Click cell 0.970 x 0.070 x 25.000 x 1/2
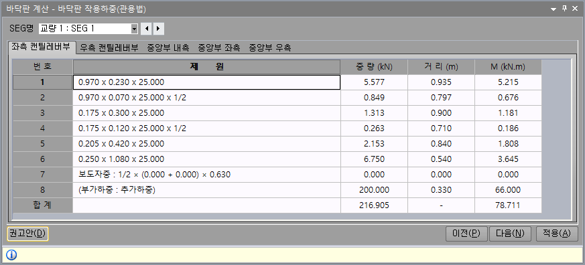This screenshot has height=265, width=585. point(206,98)
